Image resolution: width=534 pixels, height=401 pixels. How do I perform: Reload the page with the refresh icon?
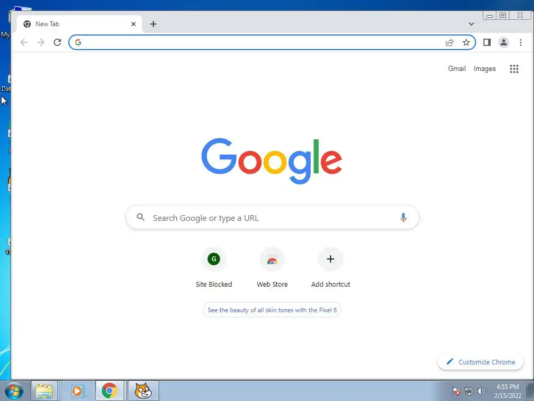click(x=57, y=42)
